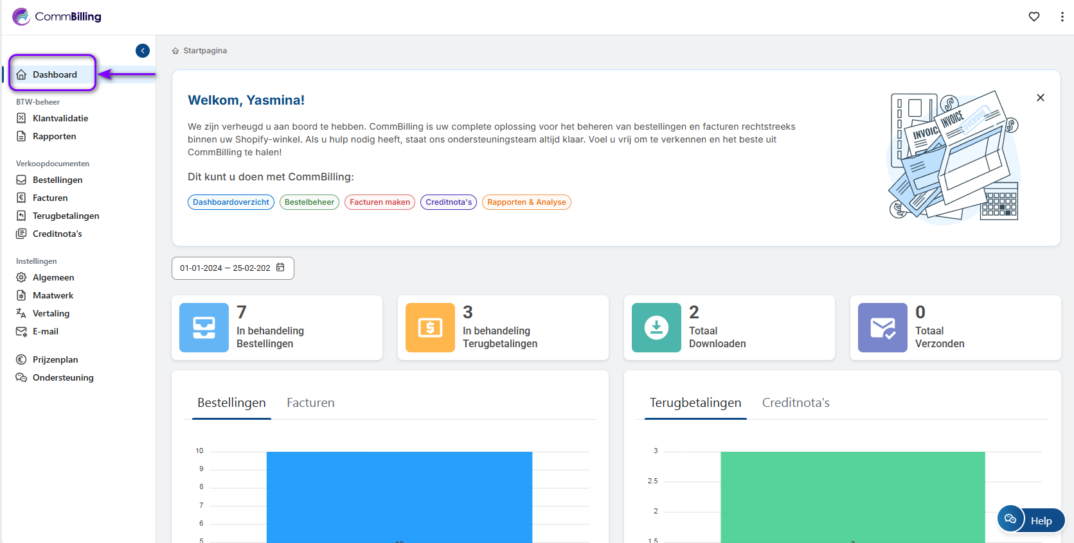Open Vertaling settings in the sidebar
1074x543 pixels.
point(51,313)
